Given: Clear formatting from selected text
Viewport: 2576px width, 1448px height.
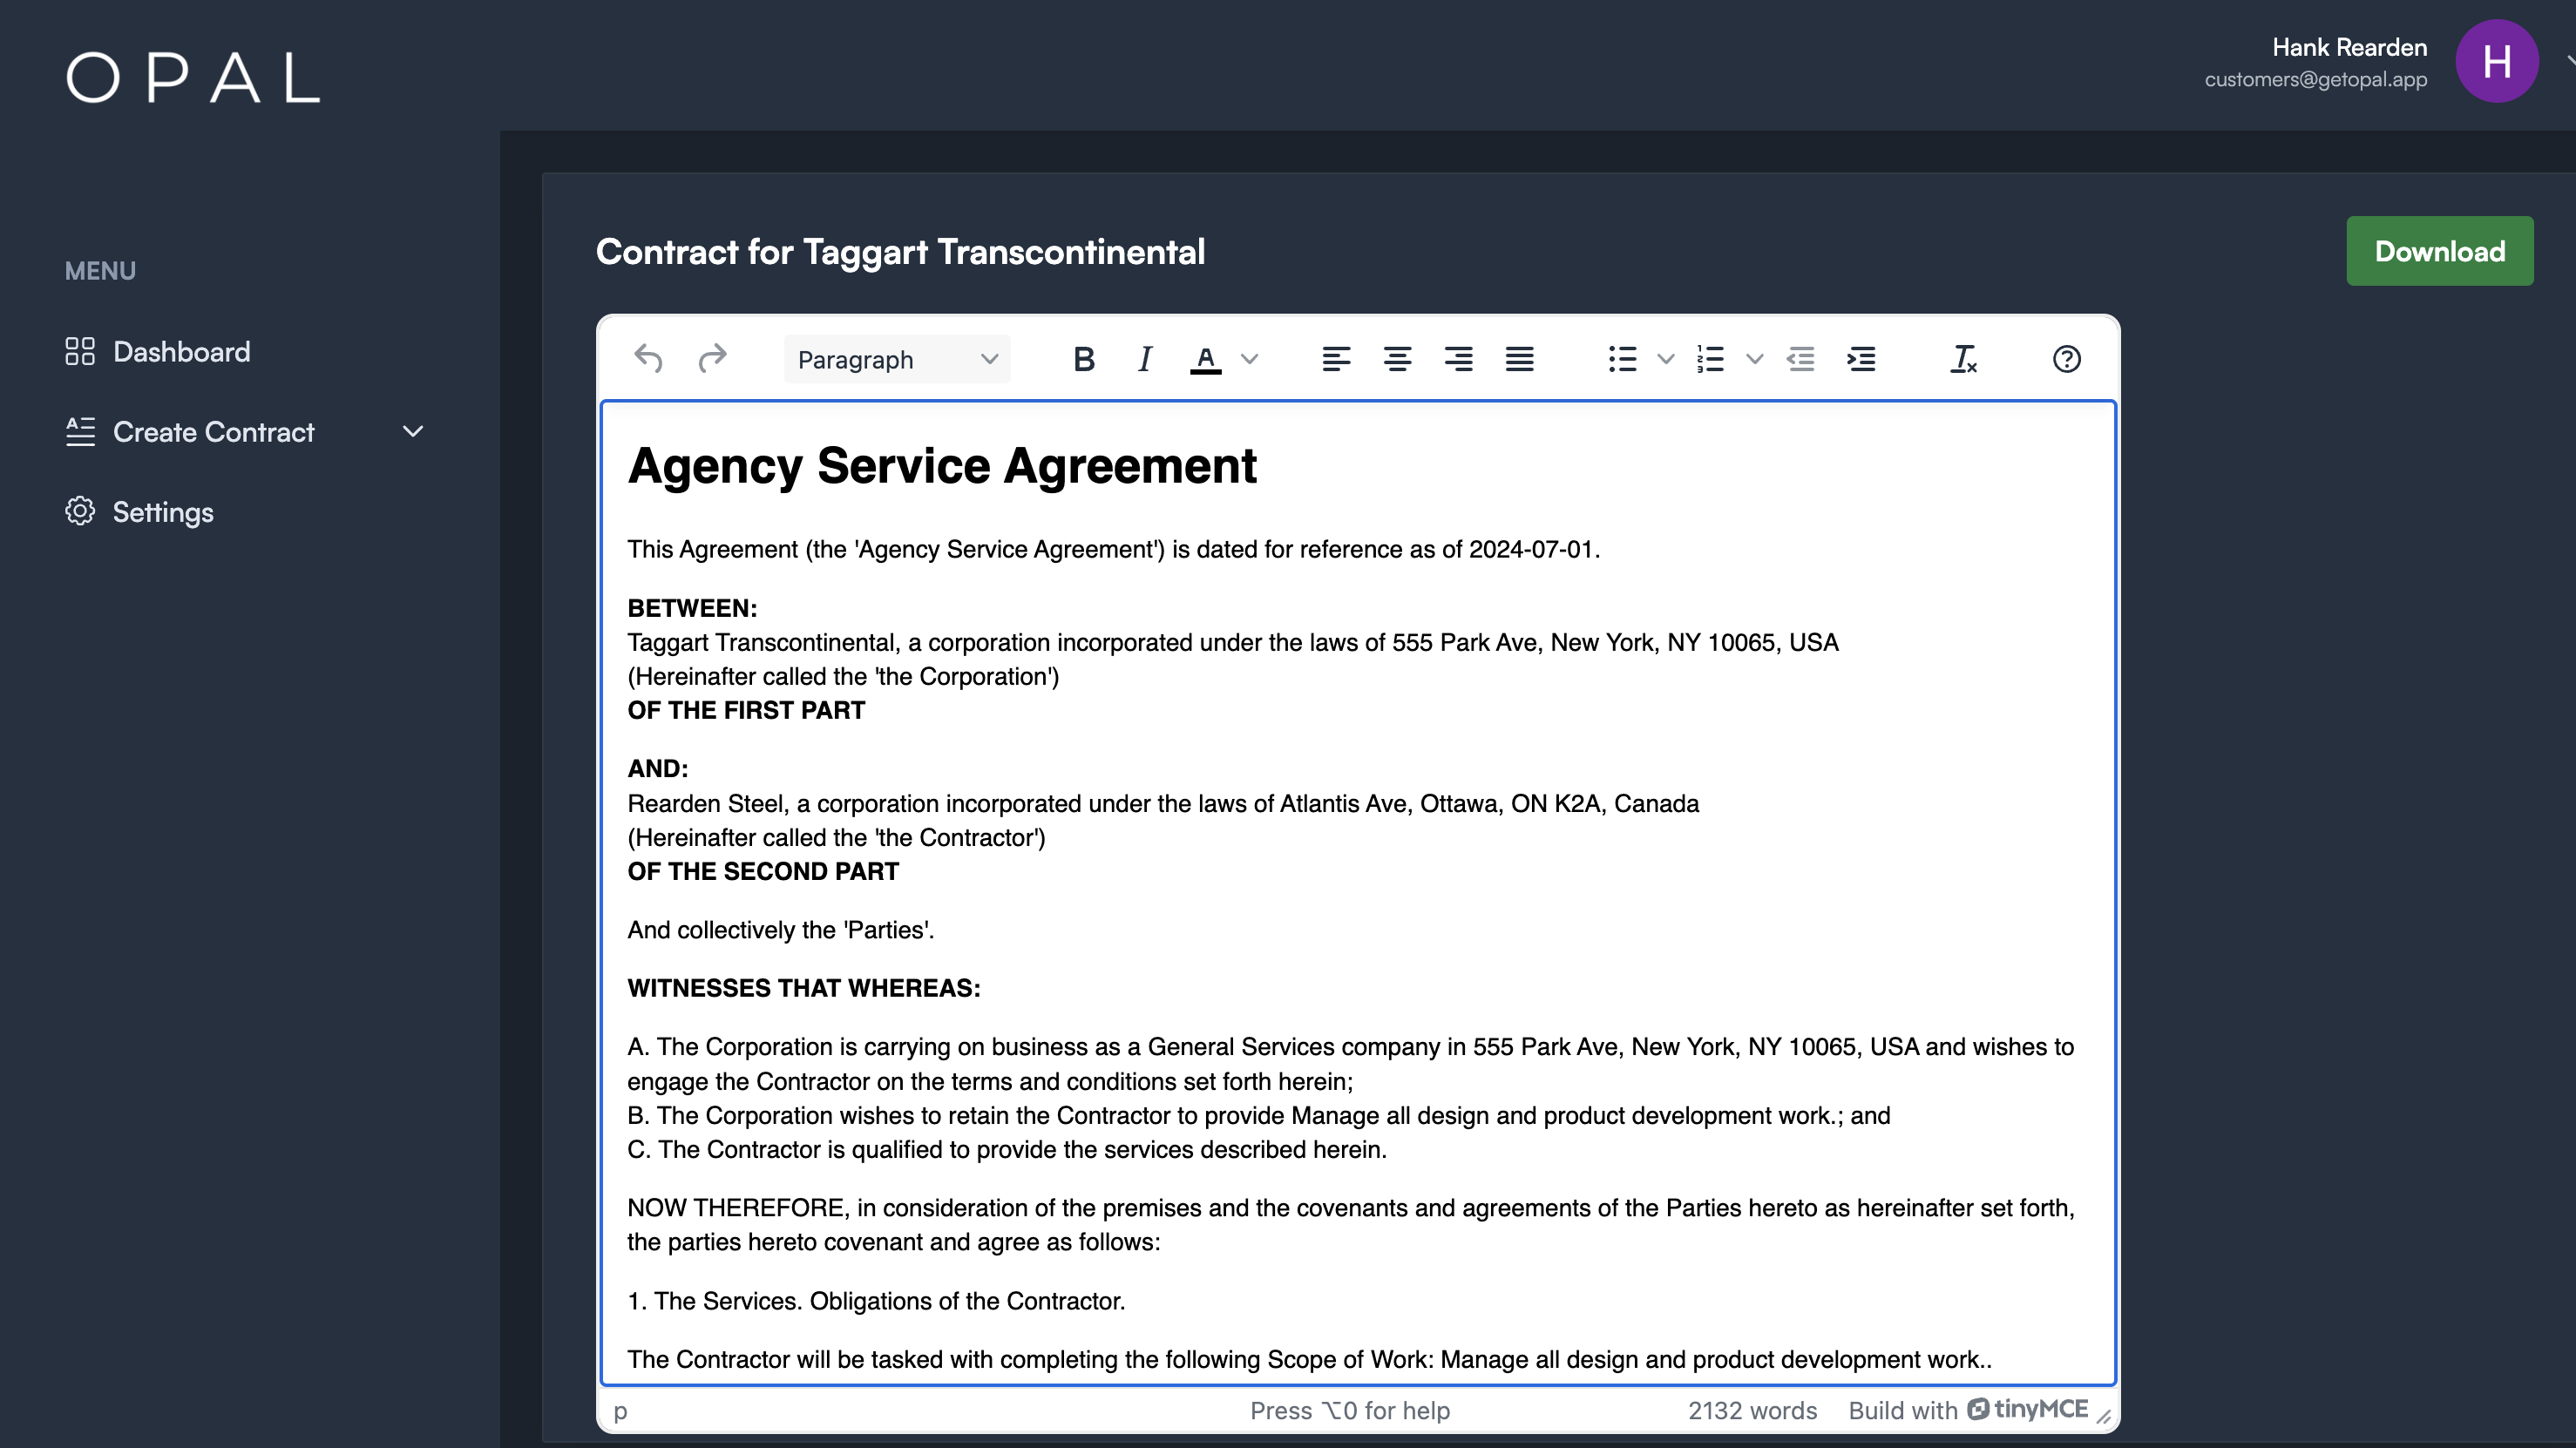Looking at the screenshot, I should coord(1963,359).
